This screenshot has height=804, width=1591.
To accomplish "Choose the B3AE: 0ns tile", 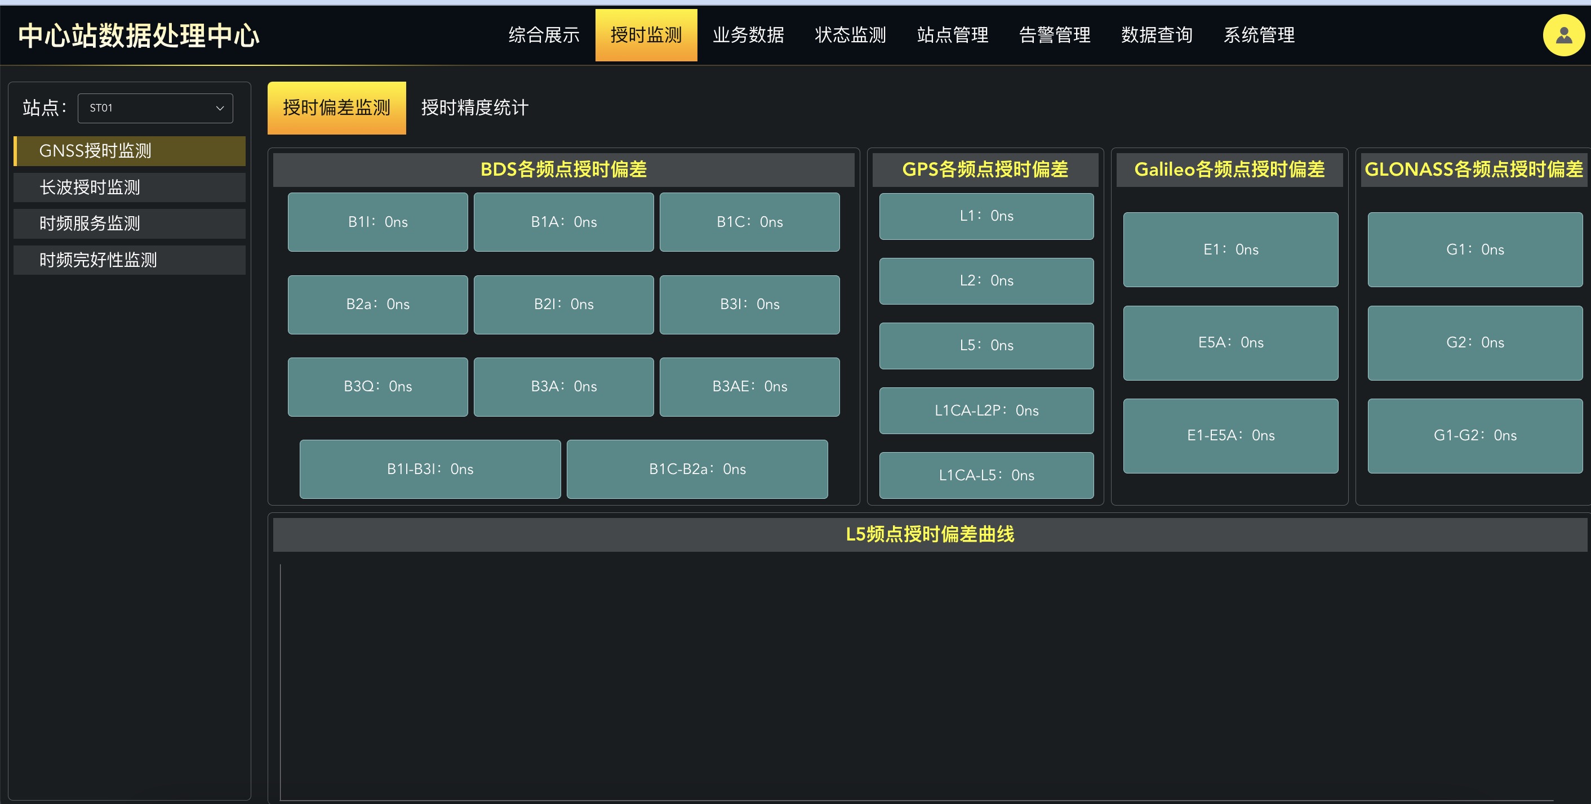I will tap(750, 387).
